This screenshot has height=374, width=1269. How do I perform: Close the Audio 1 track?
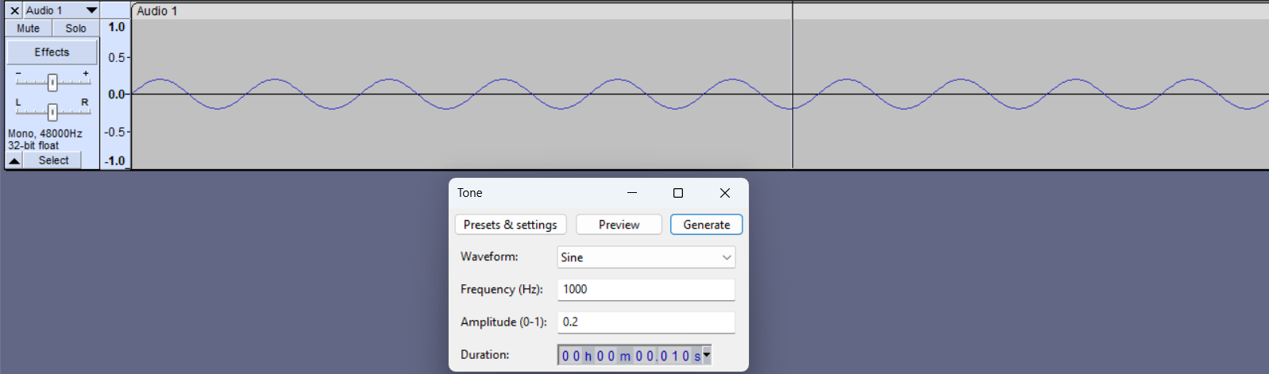[14, 10]
